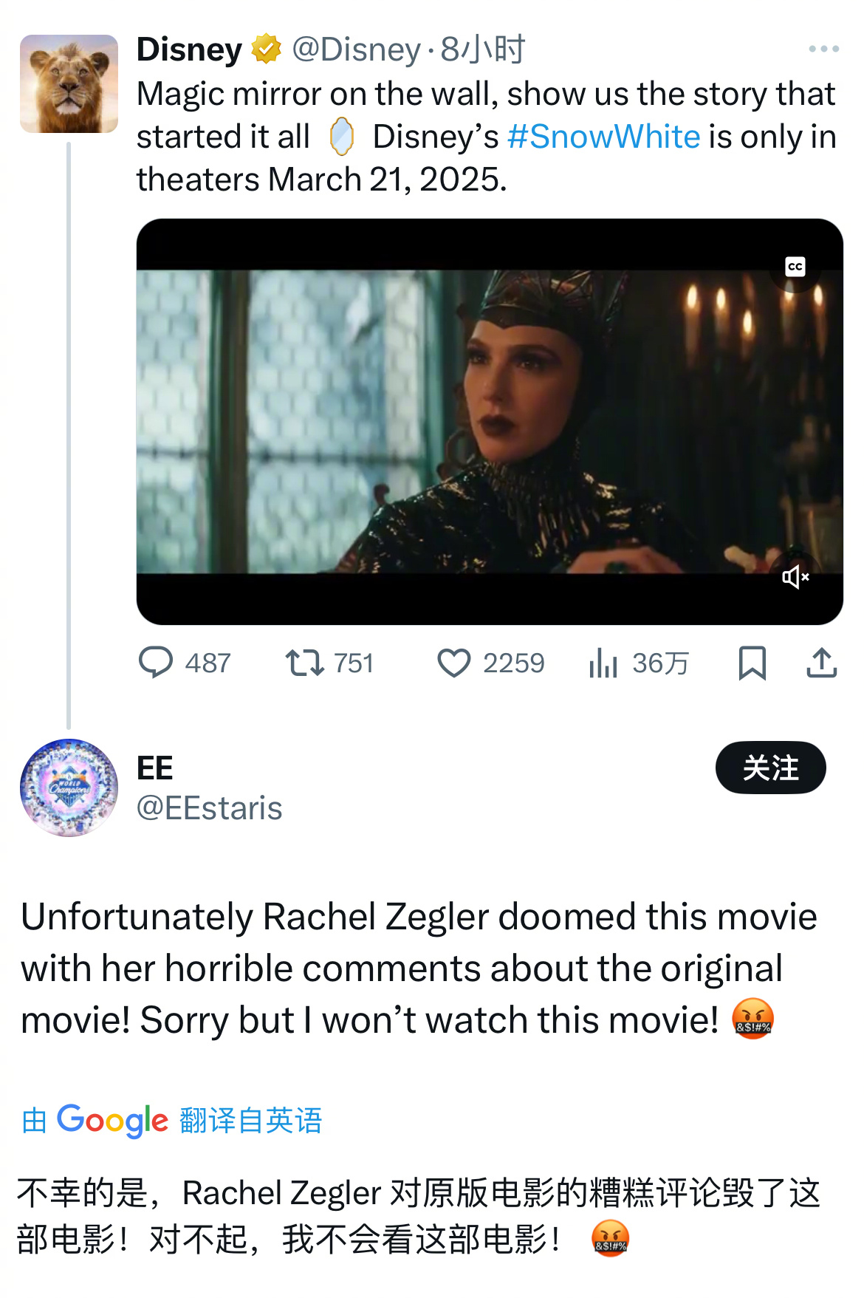View tweet analytics showing 36万 views

tap(638, 663)
